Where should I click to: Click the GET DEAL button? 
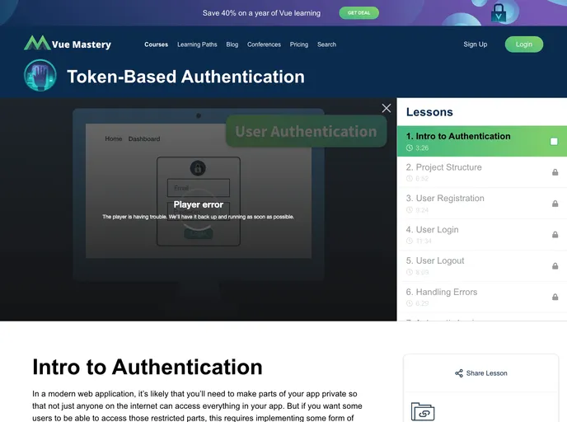point(358,13)
